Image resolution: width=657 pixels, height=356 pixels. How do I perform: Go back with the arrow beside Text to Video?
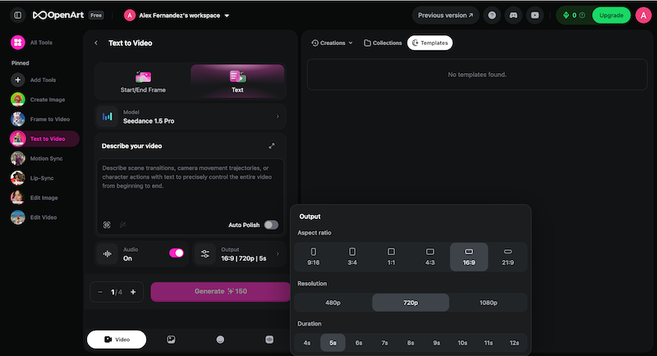[96, 43]
